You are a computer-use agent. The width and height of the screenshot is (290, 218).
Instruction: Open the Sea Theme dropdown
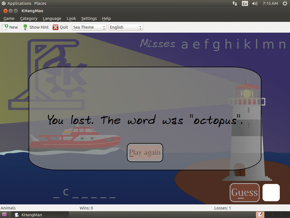click(89, 27)
